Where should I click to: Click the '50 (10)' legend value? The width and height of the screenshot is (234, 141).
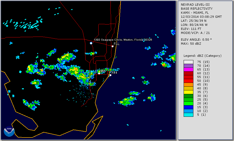pos(203,81)
